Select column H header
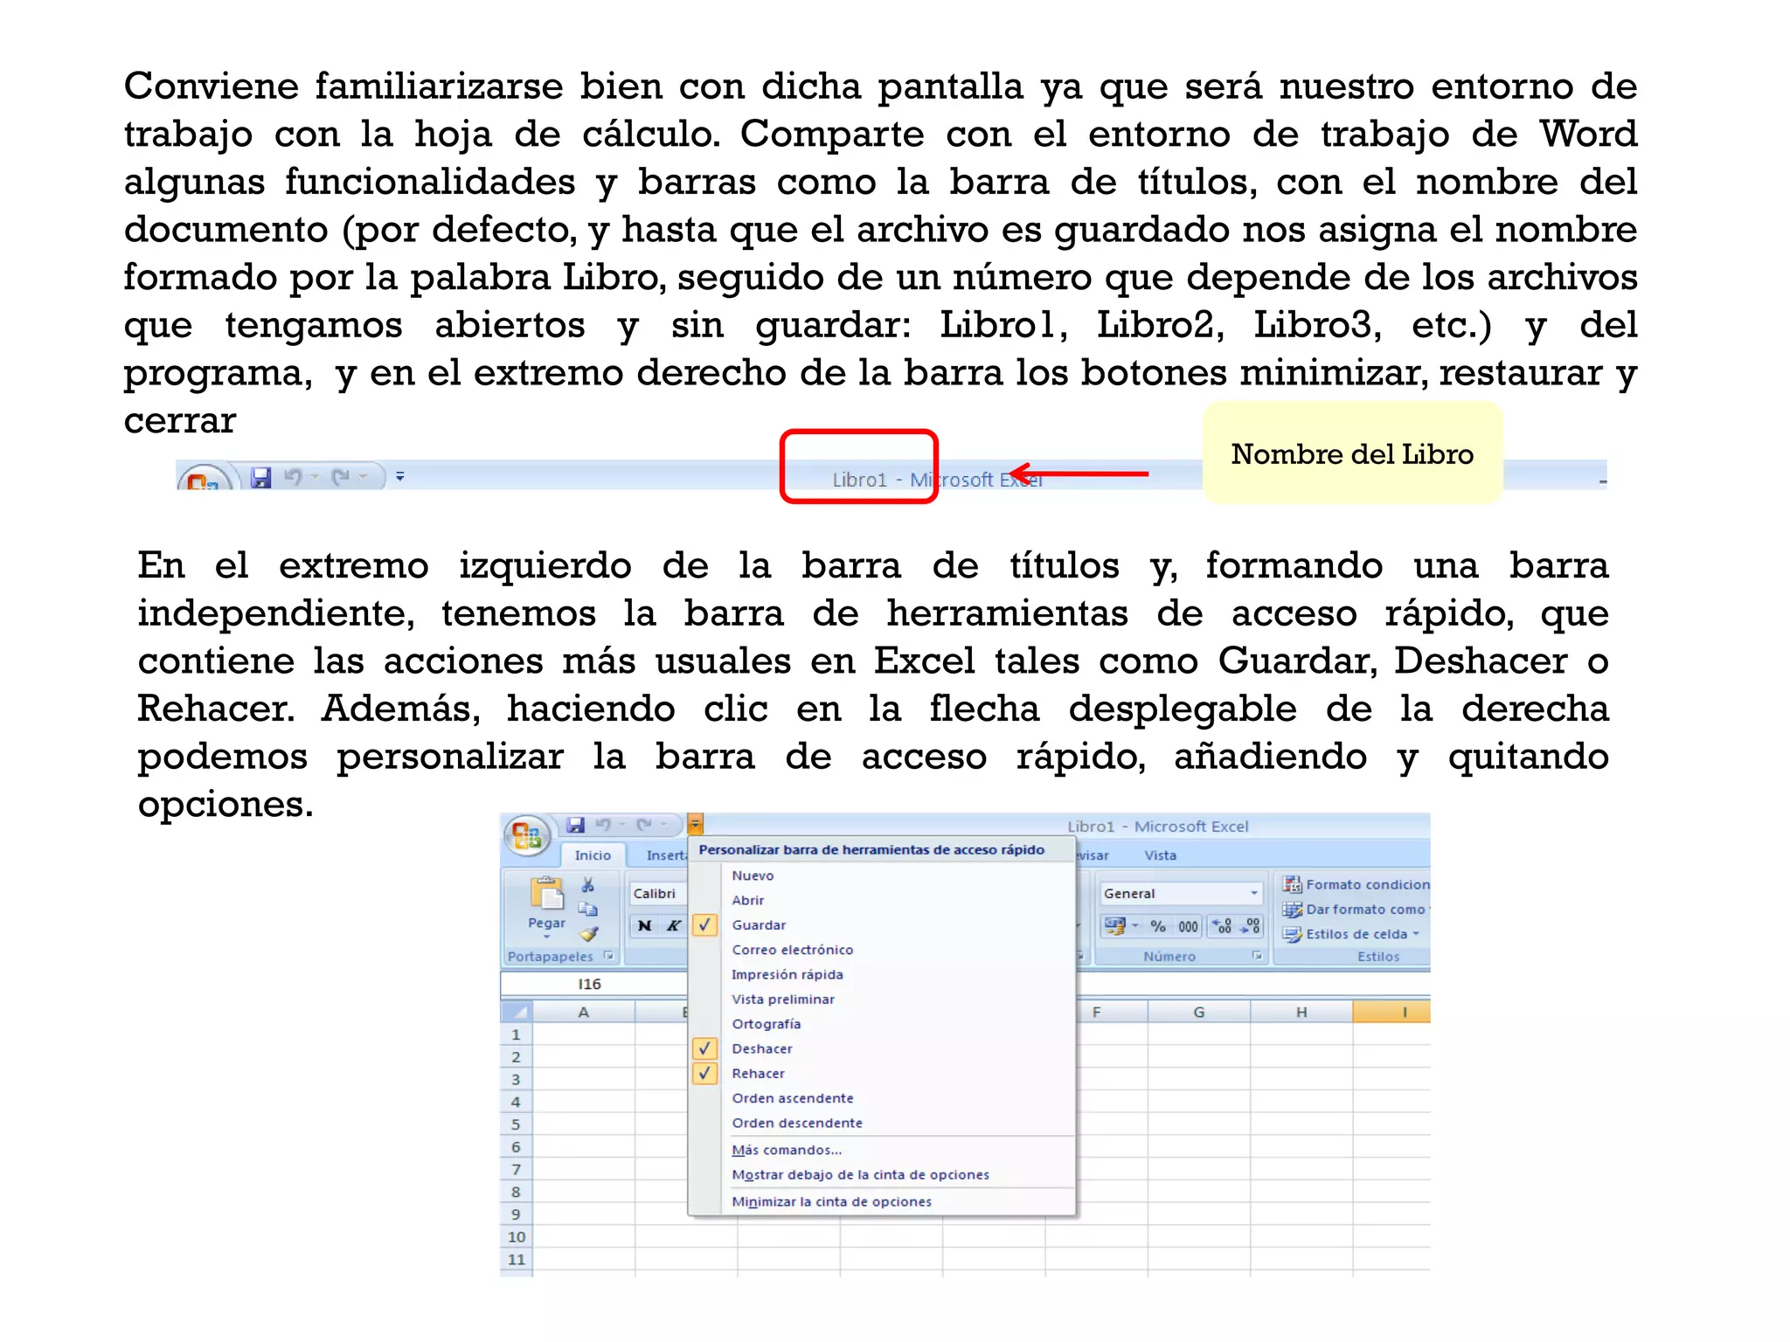 click(1301, 1012)
